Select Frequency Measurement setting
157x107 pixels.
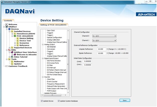(x=56, y=84)
